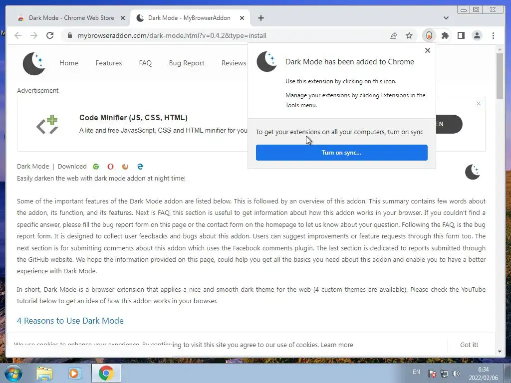
Task: Click the vertical page scrollbar thumb
Action: (x=500, y=76)
